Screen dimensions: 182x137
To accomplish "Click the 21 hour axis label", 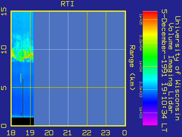I will (x=68, y=133).
